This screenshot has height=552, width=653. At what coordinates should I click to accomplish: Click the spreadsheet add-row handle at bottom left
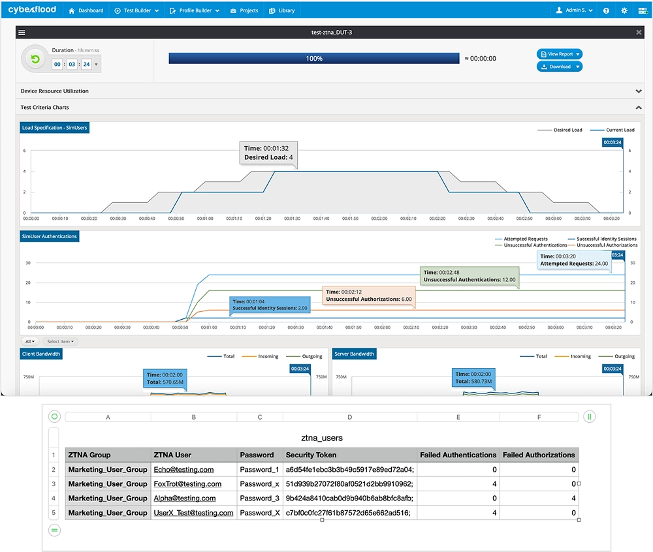tap(55, 530)
